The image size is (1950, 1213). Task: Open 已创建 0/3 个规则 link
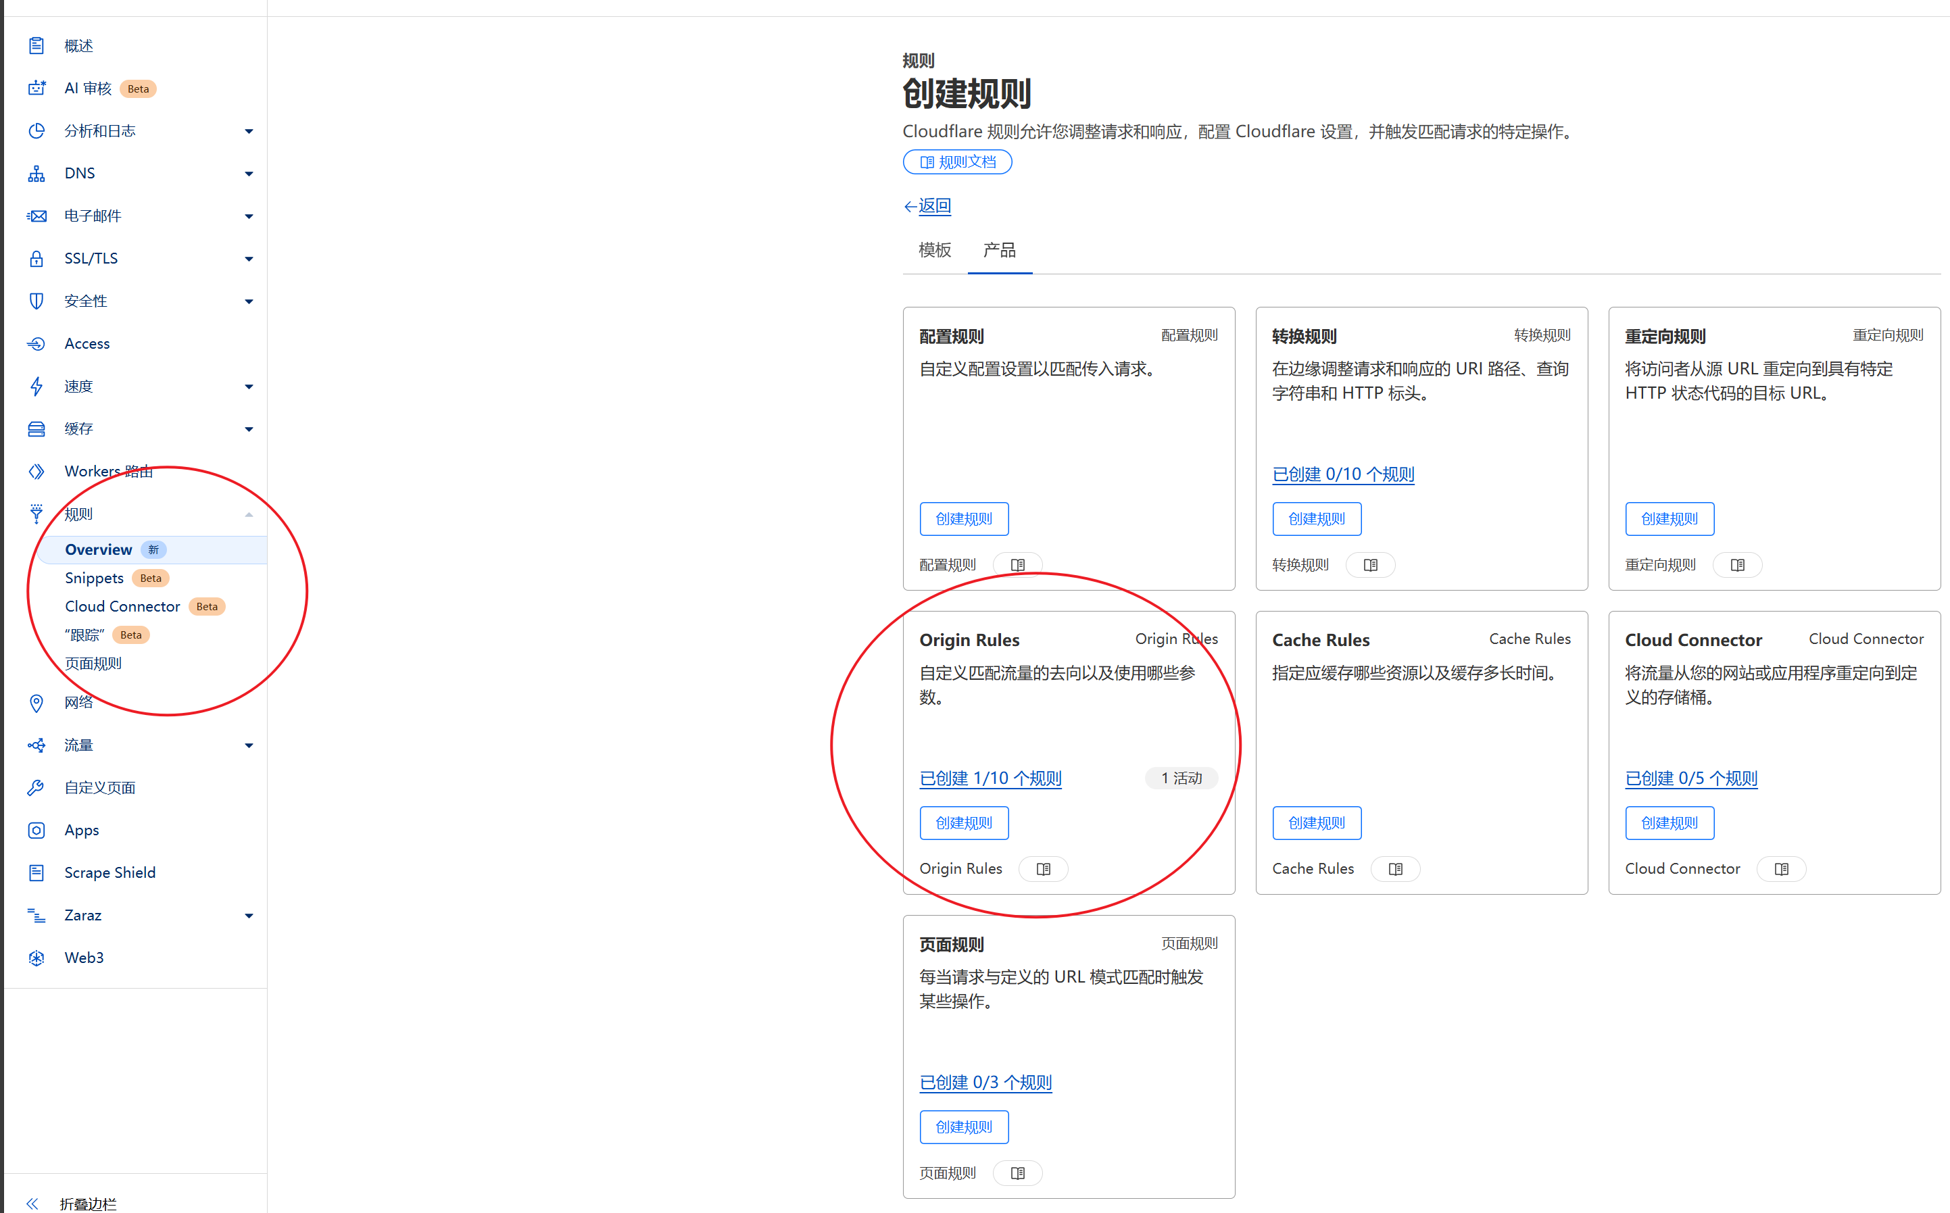(x=985, y=1082)
